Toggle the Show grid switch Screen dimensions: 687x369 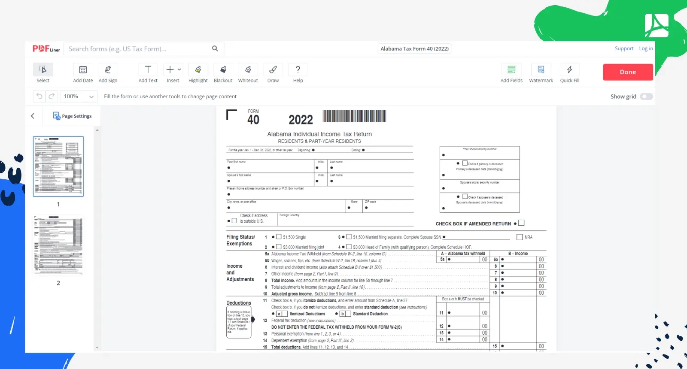point(646,97)
